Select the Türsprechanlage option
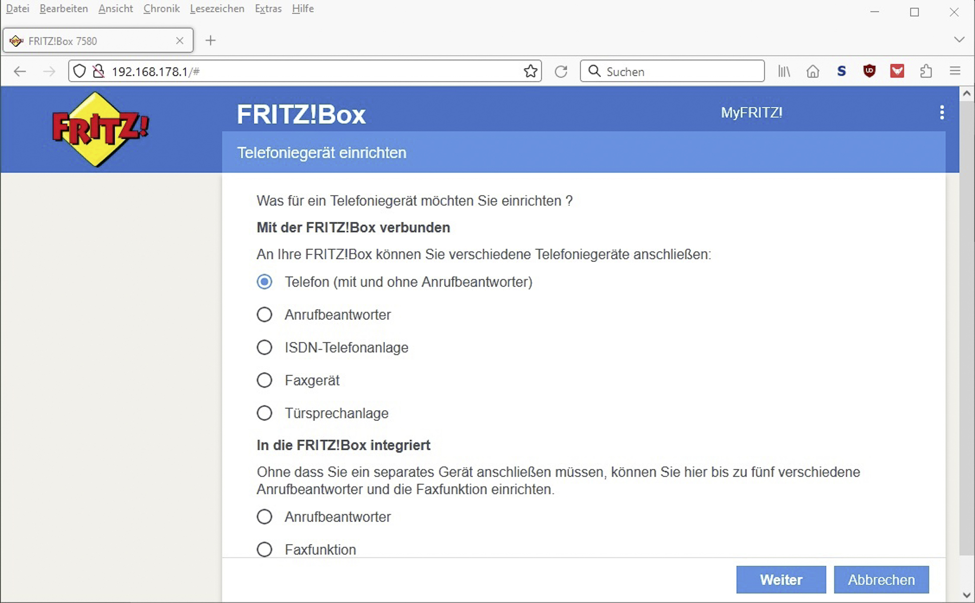Screen dimensions: 975x603 click(264, 413)
